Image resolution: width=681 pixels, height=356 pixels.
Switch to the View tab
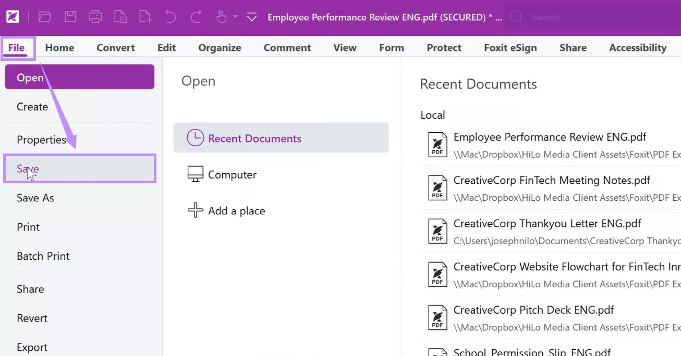pos(345,48)
